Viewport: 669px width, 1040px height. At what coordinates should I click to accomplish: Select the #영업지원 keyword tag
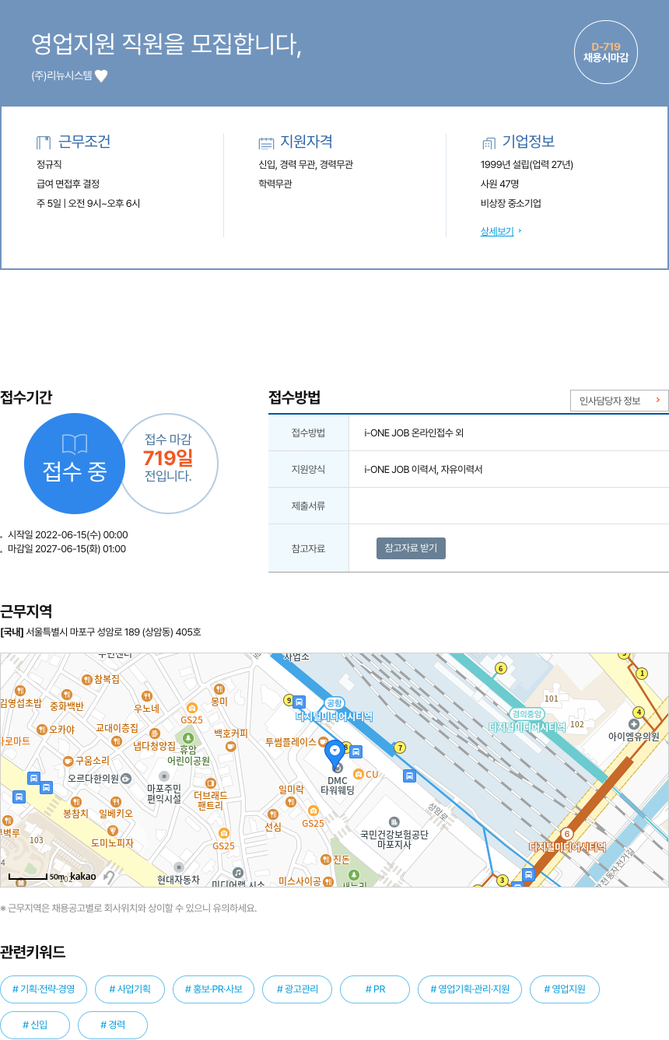click(x=565, y=989)
